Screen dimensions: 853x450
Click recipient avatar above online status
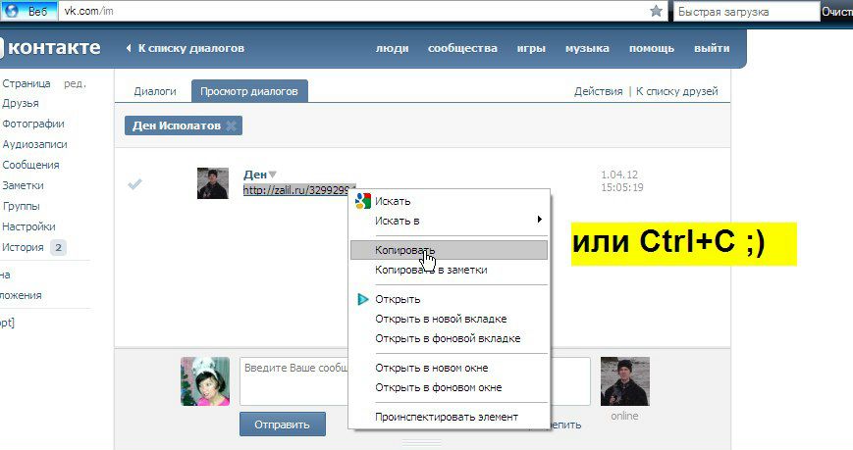(x=625, y=381)
